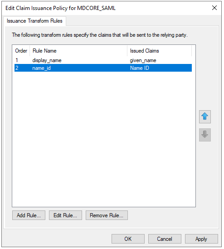Click the Cancel button
Viewport: 224px width, 249px height.
point(165,239)
